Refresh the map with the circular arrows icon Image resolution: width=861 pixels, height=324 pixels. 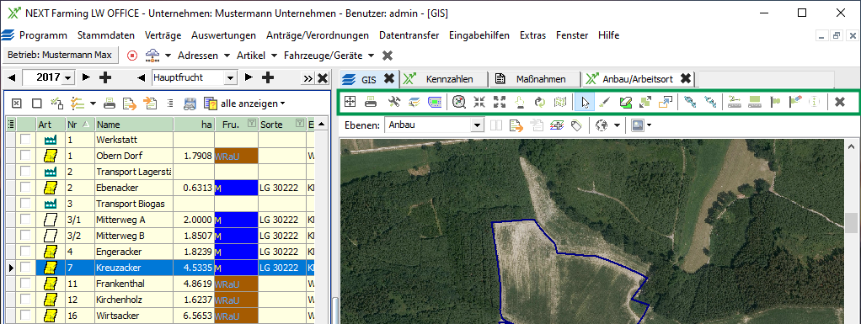[540, 102]
